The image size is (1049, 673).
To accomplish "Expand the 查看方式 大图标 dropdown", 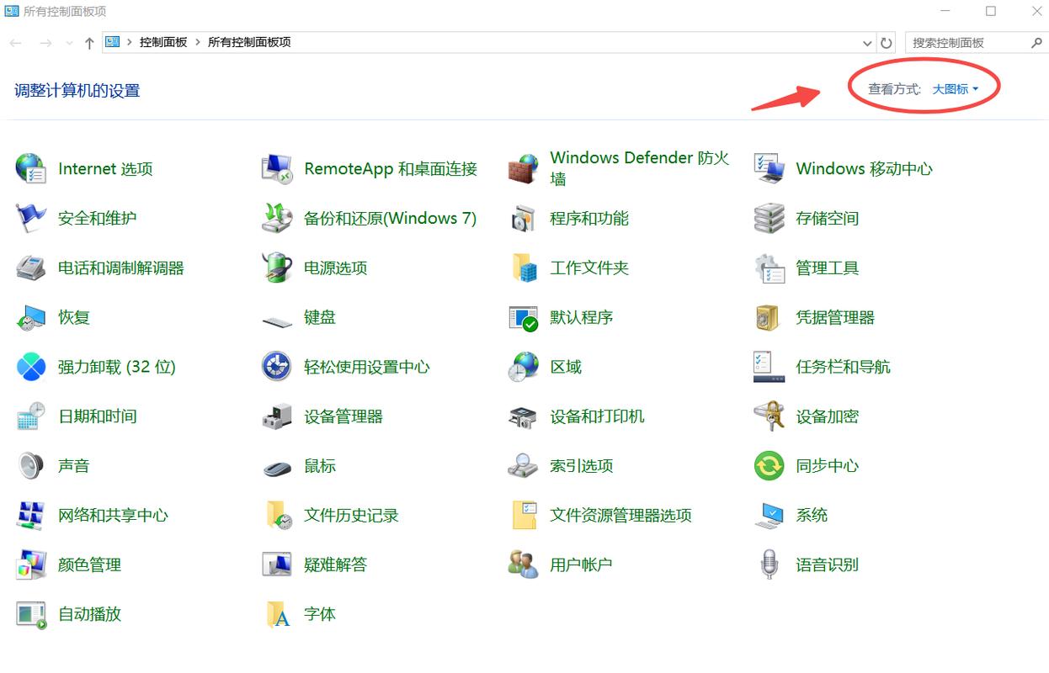I will point(955,89).
